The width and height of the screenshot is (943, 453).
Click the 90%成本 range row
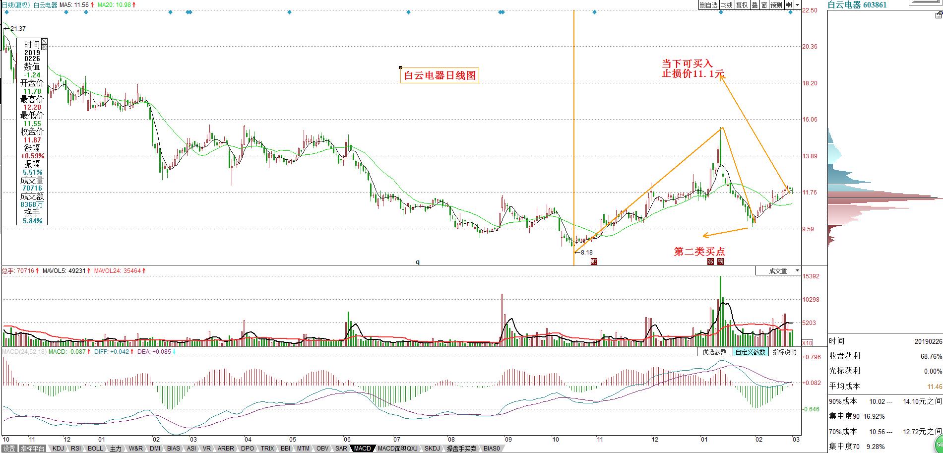click(x=885, y=401)
